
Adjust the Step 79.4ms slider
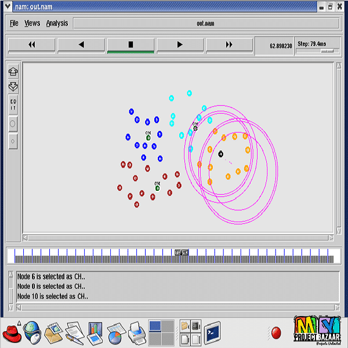(327, 51)
